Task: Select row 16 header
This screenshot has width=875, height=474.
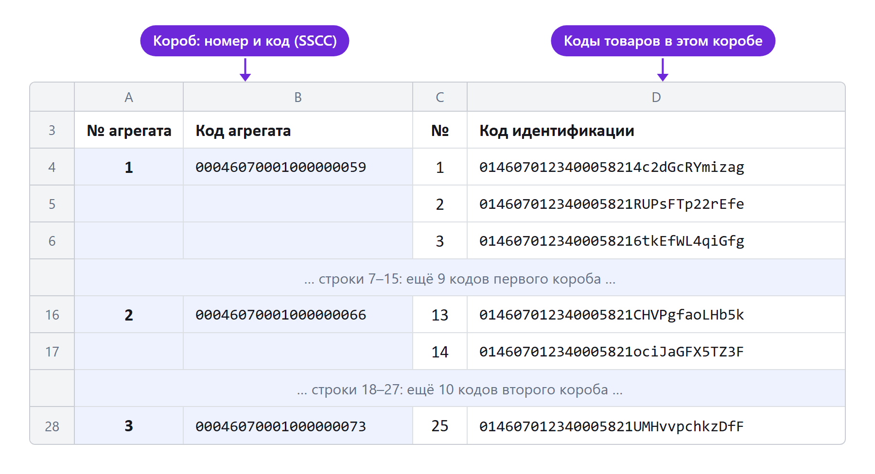Action: pos(52,315)
